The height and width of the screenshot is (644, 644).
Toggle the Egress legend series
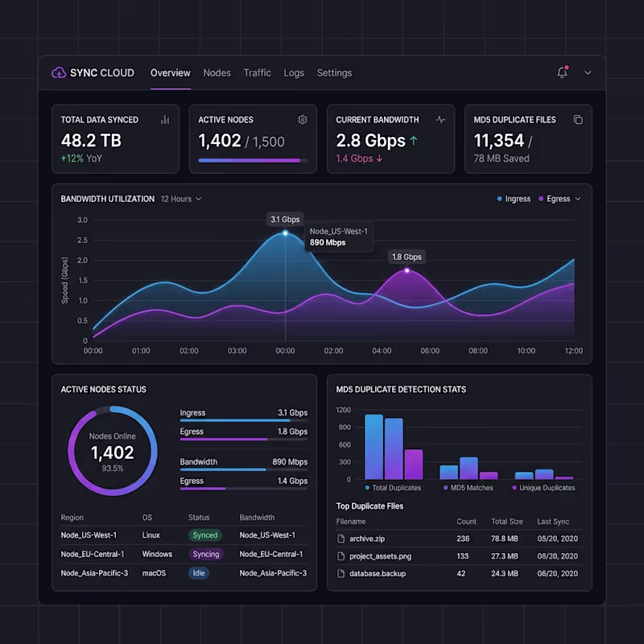click(554, 199)
